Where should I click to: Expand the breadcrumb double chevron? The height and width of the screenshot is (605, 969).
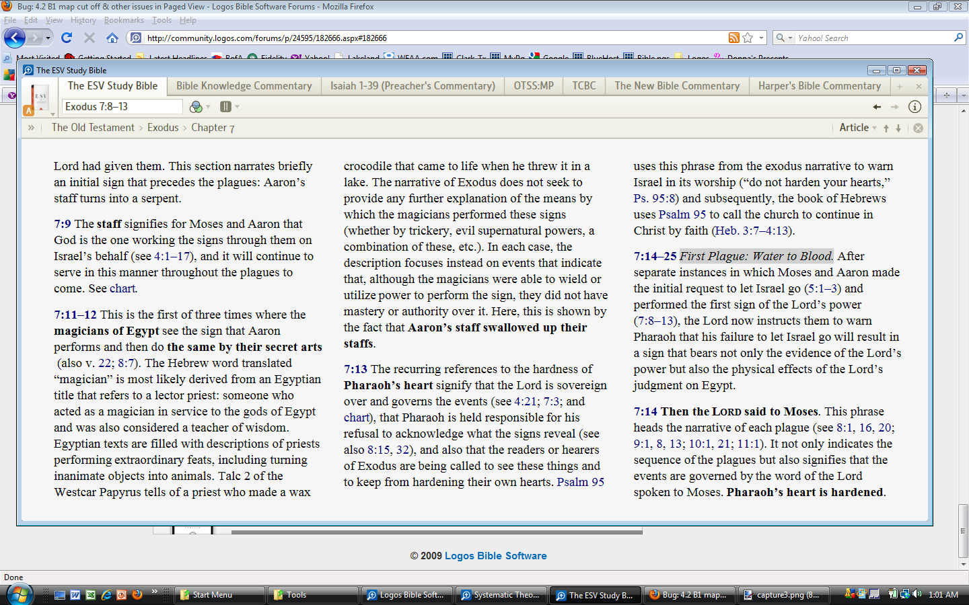pos(31,128)
